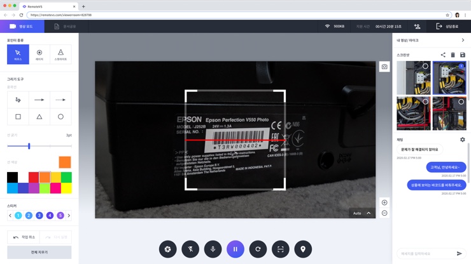Delete the selected screenshots
Image resolution: width=471 pixels, height=264 pixels.
point(453,55)
